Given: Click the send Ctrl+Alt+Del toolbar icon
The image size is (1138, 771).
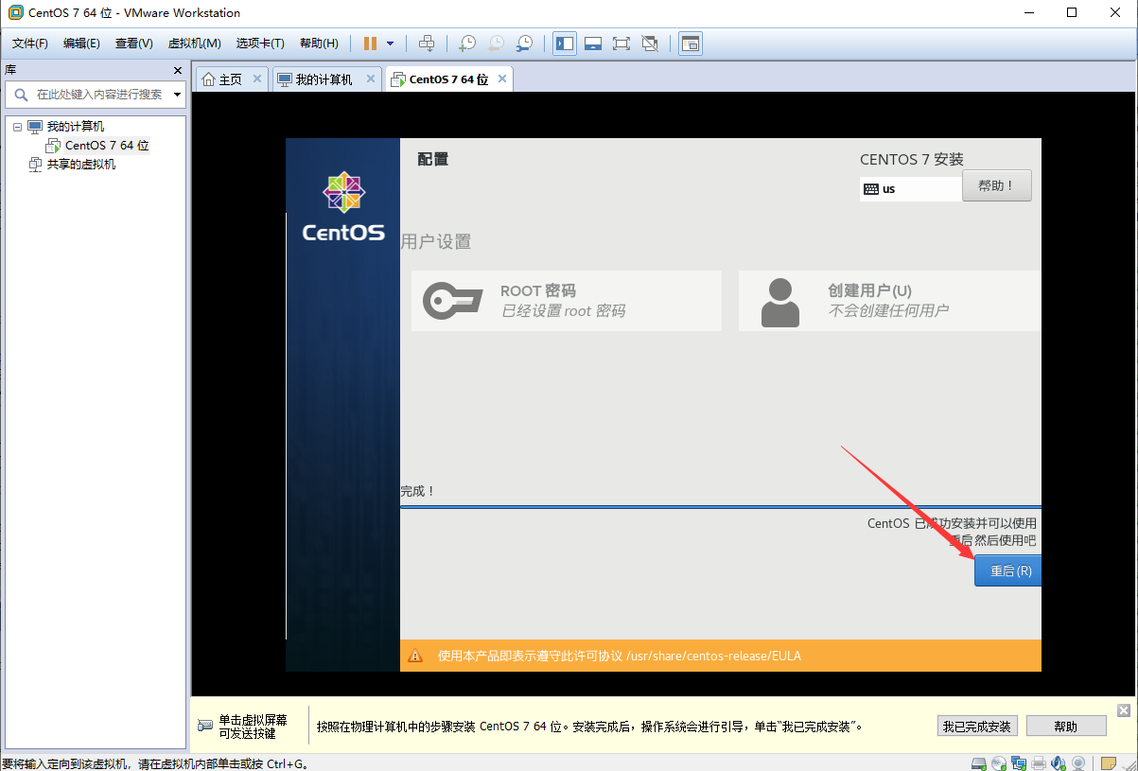Looking at the screenshot, I should click(427, 44).
